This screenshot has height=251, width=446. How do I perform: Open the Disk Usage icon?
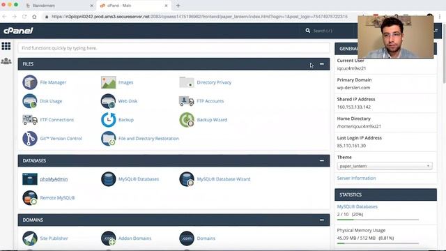30,101
